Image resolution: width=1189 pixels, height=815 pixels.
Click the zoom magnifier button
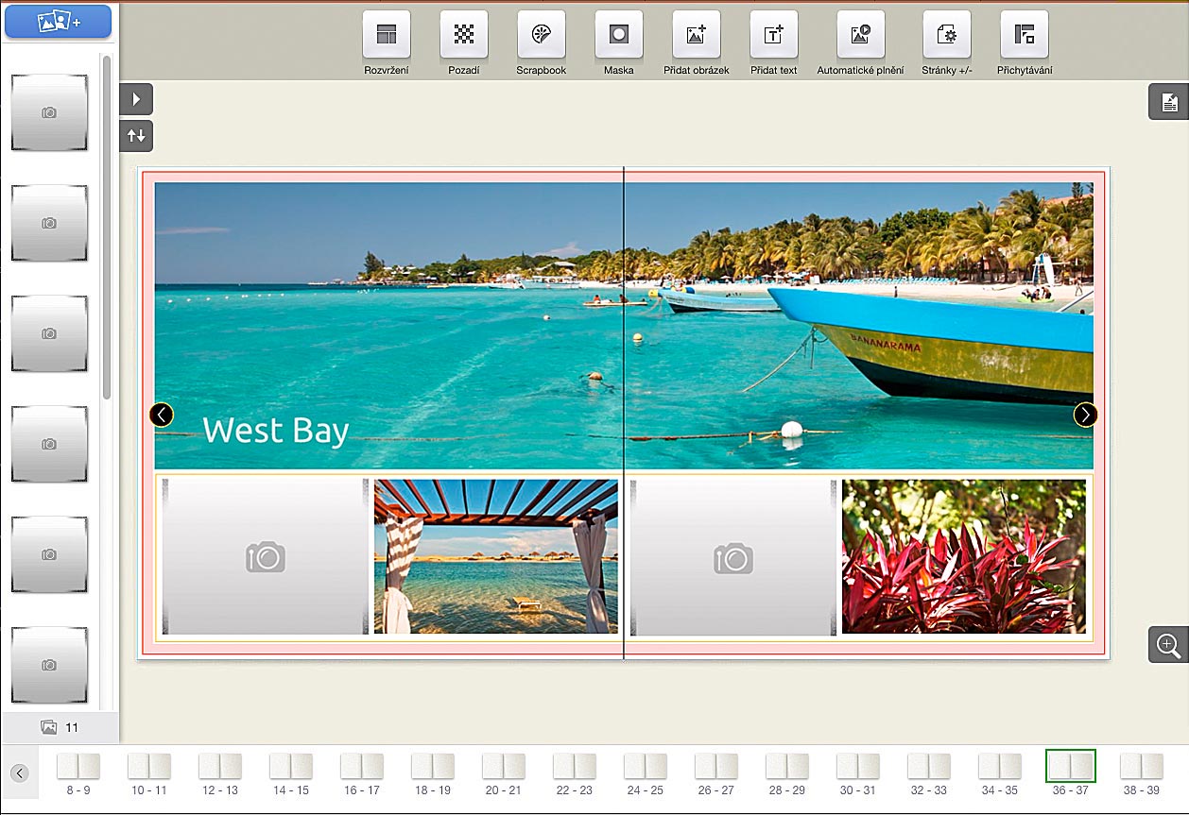pyautogui.click(x=1169, y=644)
